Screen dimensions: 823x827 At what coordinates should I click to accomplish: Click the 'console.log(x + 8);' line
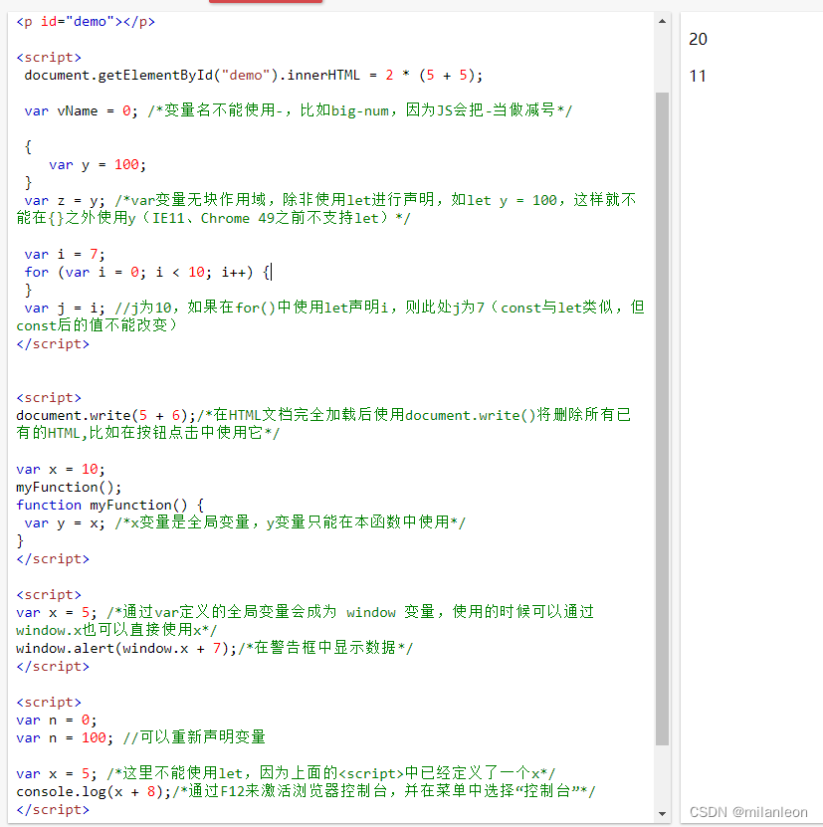(x=306, y=791)
